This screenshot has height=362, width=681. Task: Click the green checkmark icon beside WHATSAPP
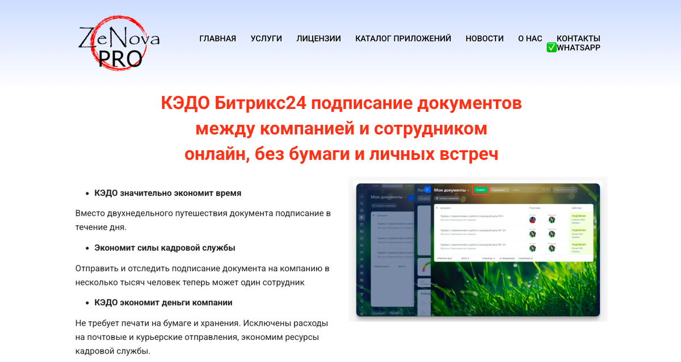(x=551, y=48)
